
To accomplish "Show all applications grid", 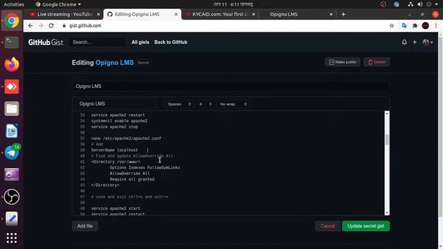I will point(12,238).
